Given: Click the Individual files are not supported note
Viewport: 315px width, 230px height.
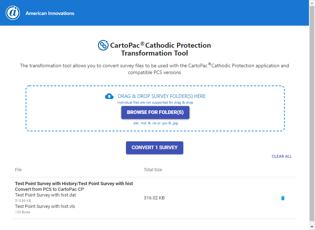Looking at the screenshot, I should (x=155, y=103).
